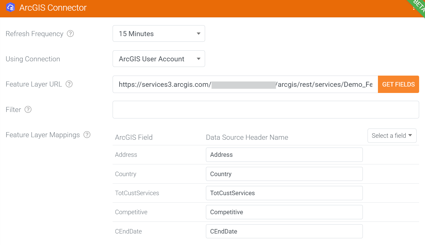Show help for Feature Layer Mappings
Screen dimensions: 425x245
(x=87, y=135)
